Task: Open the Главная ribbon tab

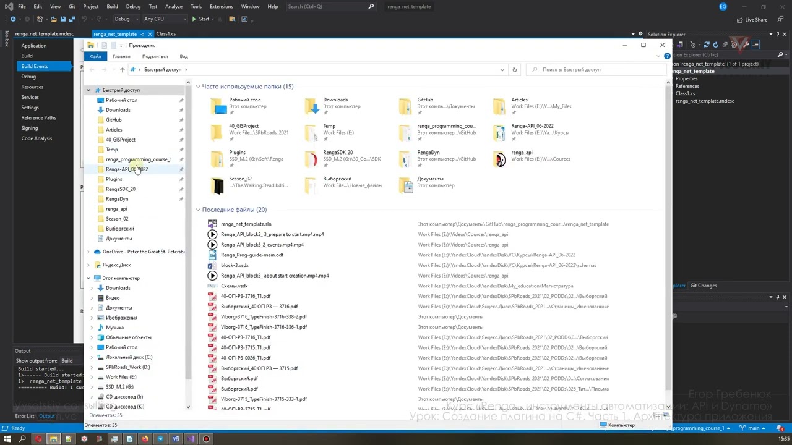Action: pos(121,56)
